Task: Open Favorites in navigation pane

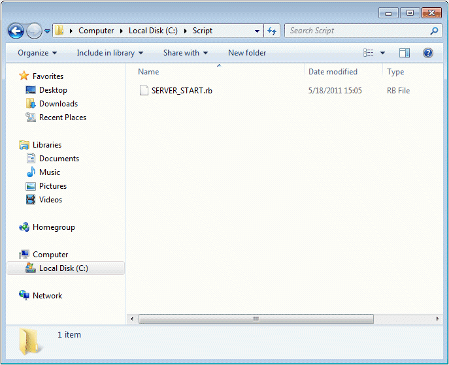Action: [48, 76]
